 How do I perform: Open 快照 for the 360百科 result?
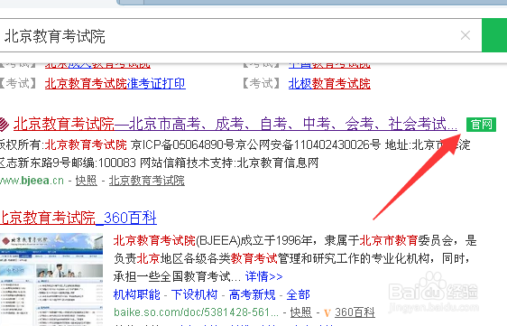click(300, 312)
